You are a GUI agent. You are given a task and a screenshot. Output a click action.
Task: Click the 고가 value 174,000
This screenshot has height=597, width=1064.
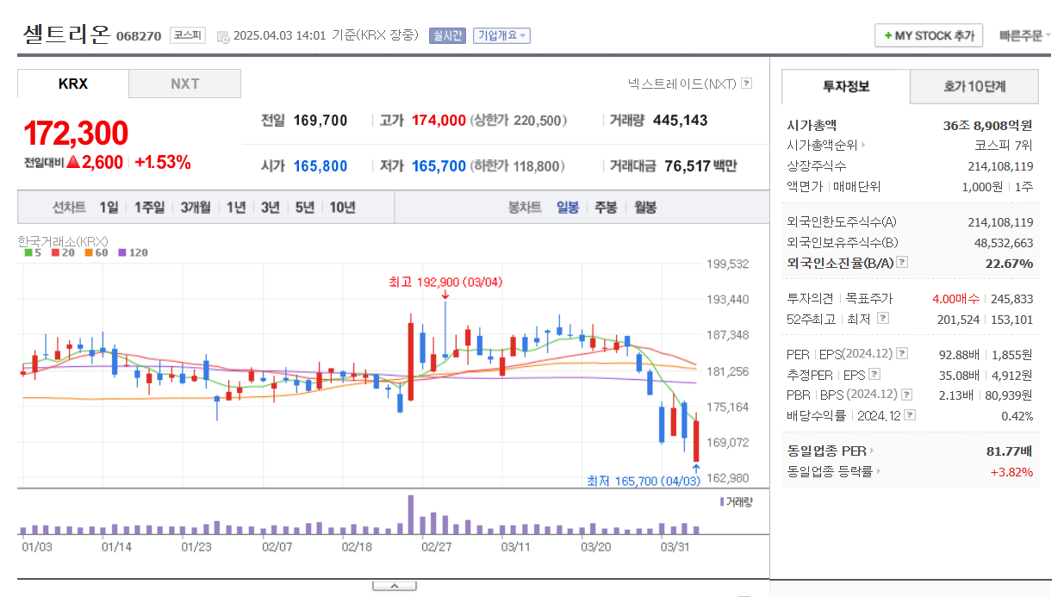click(439, 121)
